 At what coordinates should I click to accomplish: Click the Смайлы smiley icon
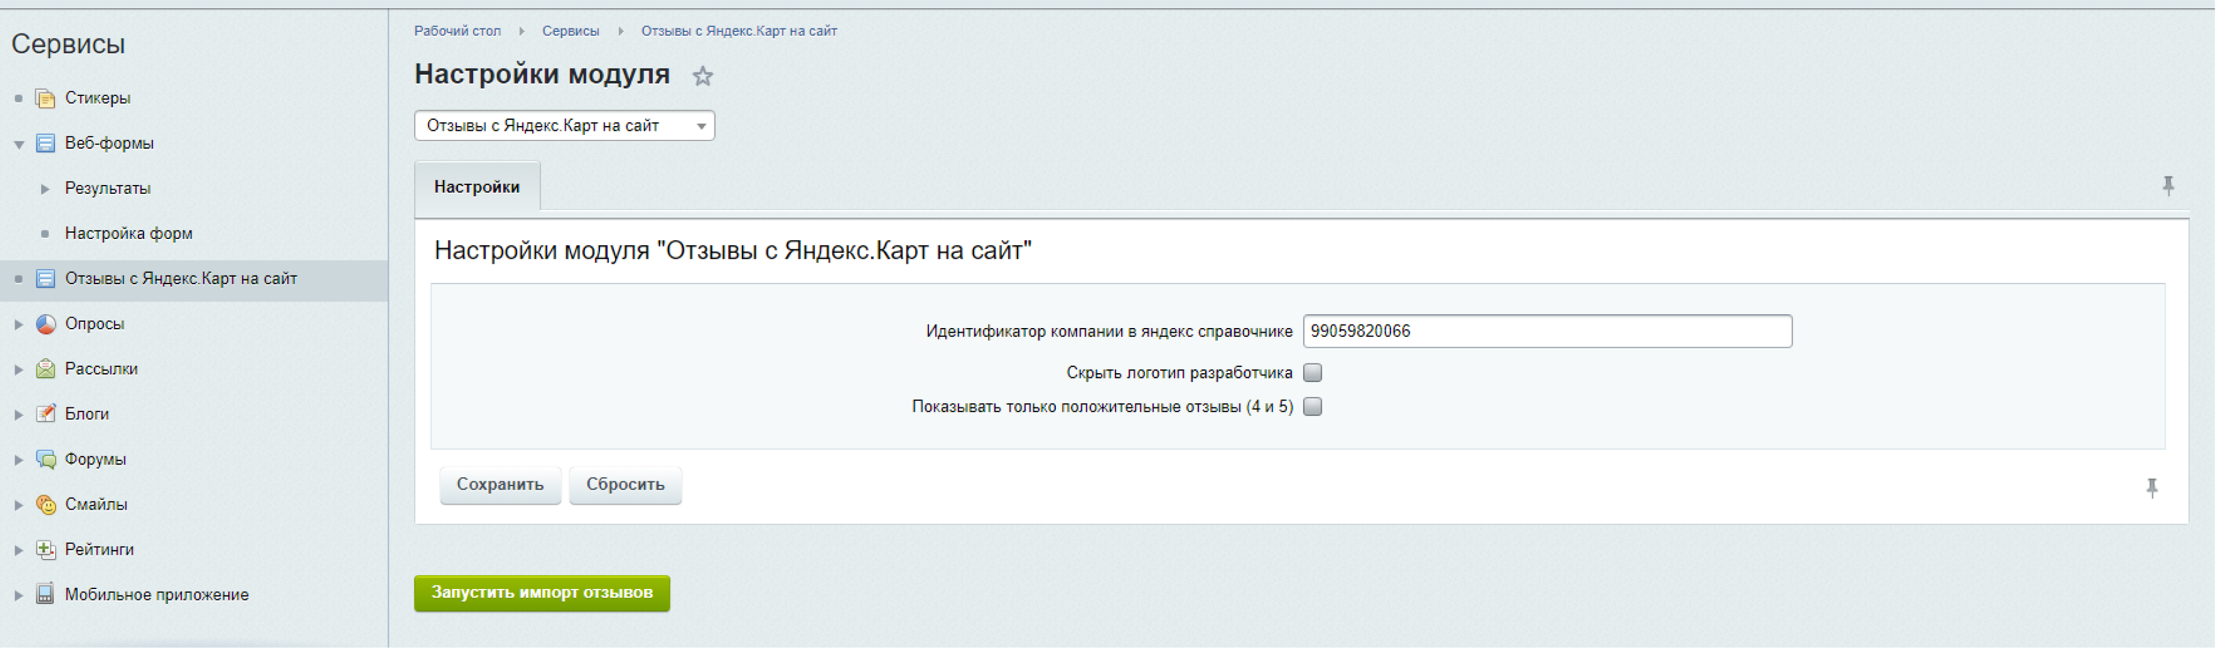(x=46, y=505)
